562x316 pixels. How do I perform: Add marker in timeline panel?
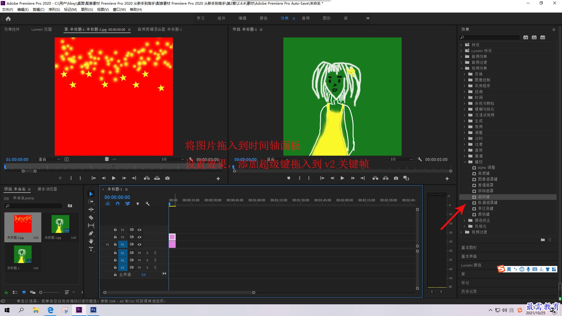pos(138,204)
